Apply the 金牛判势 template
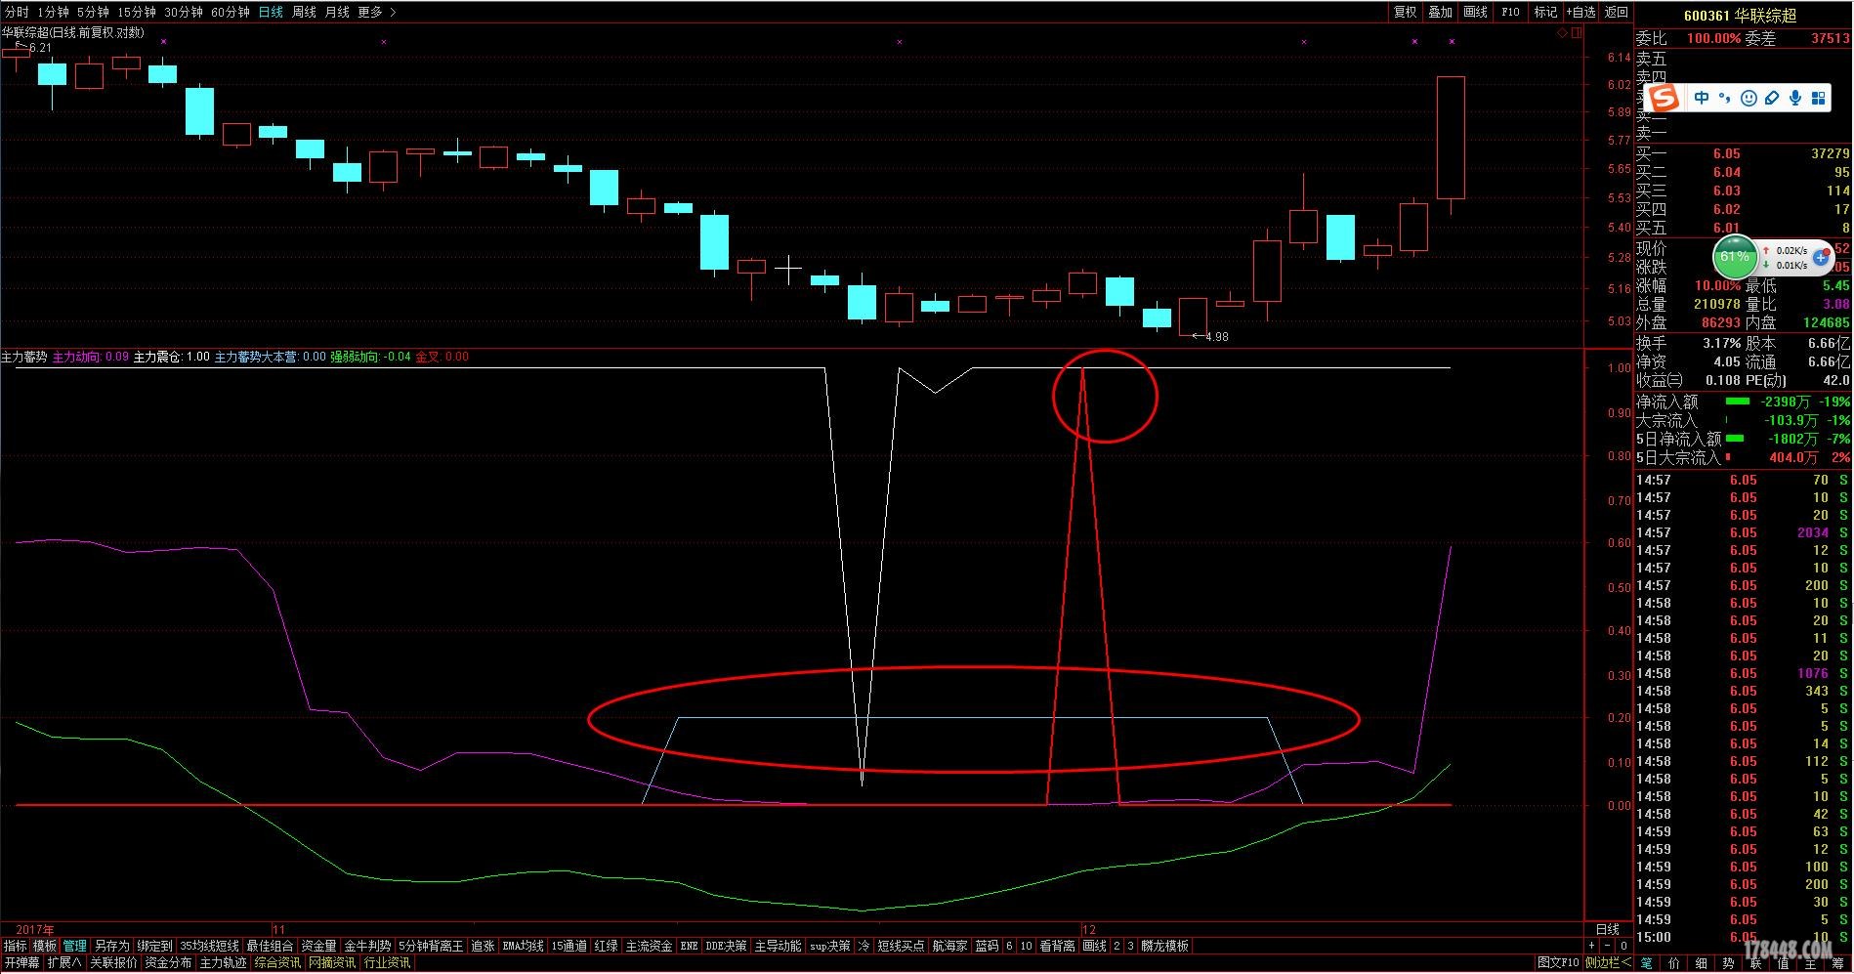 click(367, 946)
